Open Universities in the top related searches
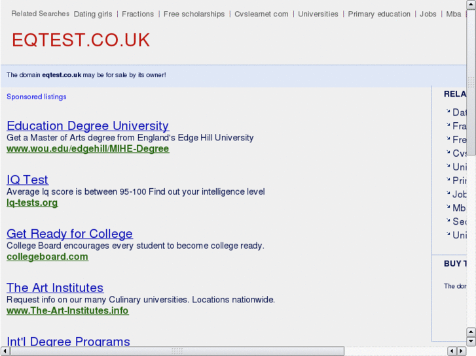 [318, 14]
